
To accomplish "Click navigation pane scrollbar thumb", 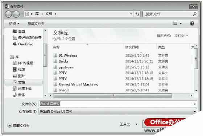I will coord(45,55).
